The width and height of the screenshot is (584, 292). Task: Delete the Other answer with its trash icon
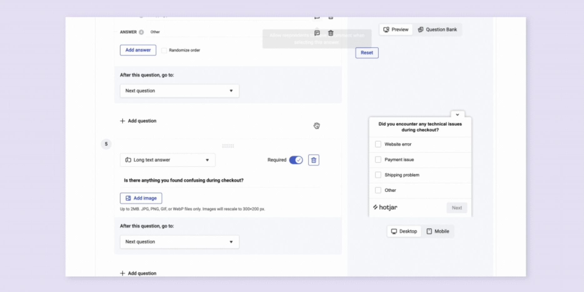click(x=330, y=33)
